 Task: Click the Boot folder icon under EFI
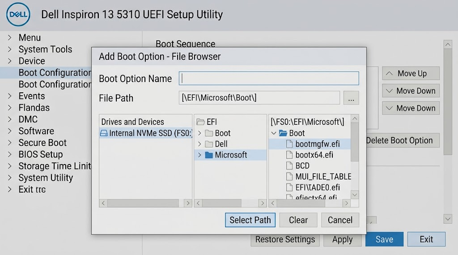coord(209,133)
